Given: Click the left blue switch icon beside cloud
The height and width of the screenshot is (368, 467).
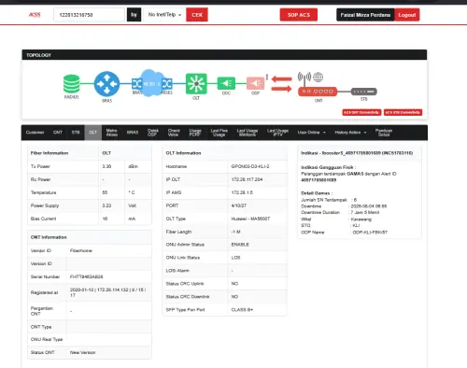Looking at the screenshot, I should tap(136, 83).
